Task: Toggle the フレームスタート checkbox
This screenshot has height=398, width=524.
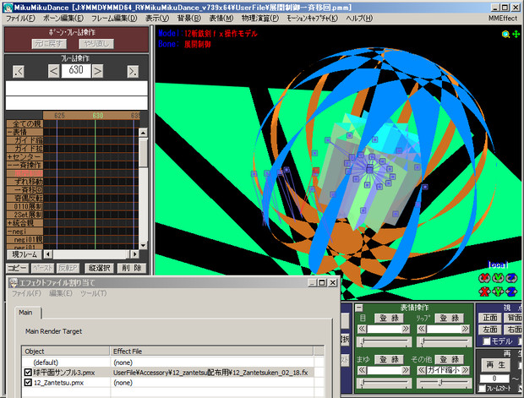Action: click(x=482, y=389)
